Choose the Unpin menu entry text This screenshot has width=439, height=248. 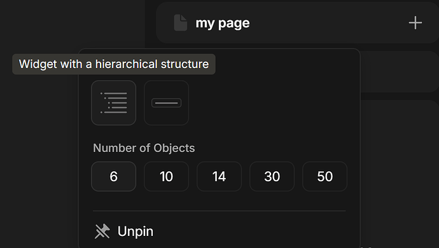(x=136, y=231)
